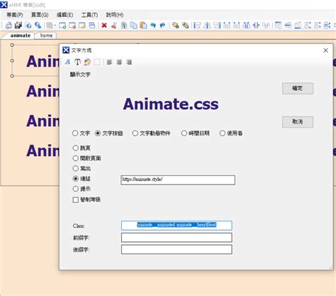Click the save floppy disk icon
This screenshot has width=336, height=296.
[18, 25]
